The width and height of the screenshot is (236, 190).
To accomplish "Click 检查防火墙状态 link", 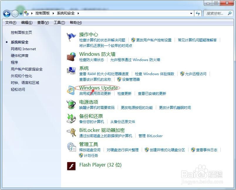I will pyautogui.click(x=92, y=60).
